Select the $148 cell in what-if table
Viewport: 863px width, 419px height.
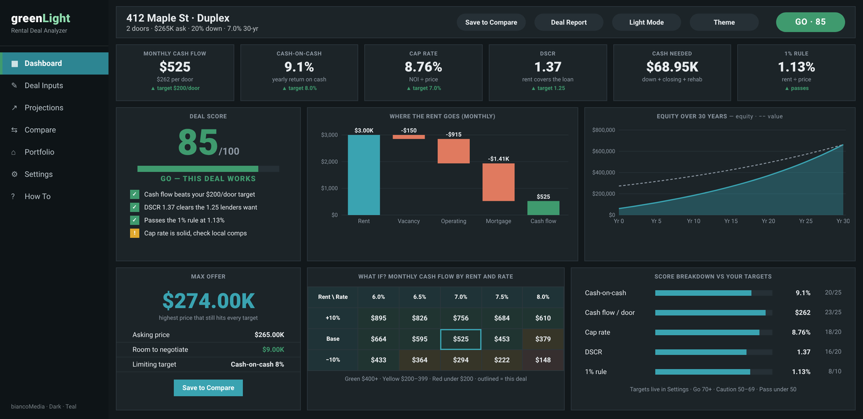(x=543, y=360)
